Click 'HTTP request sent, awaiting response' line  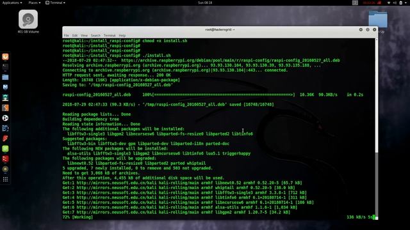coord(117,75)
